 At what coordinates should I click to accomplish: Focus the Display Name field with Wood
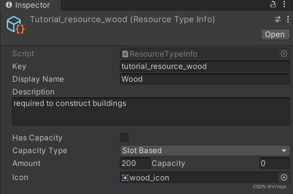click(205, 79)
